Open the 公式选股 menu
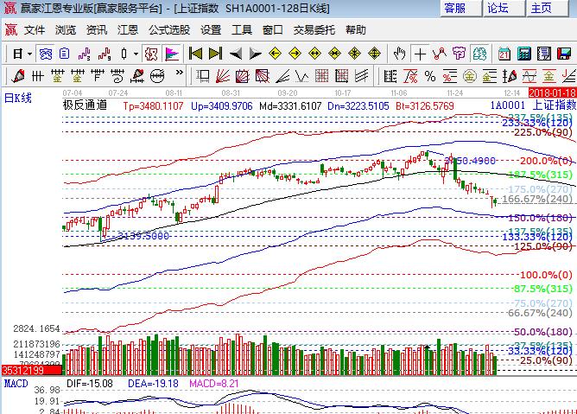The image size is (577, 414). [168, 29]
